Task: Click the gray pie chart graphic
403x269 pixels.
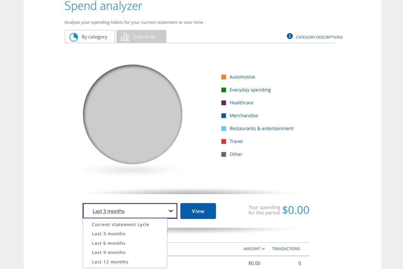Action: point(133,114)
